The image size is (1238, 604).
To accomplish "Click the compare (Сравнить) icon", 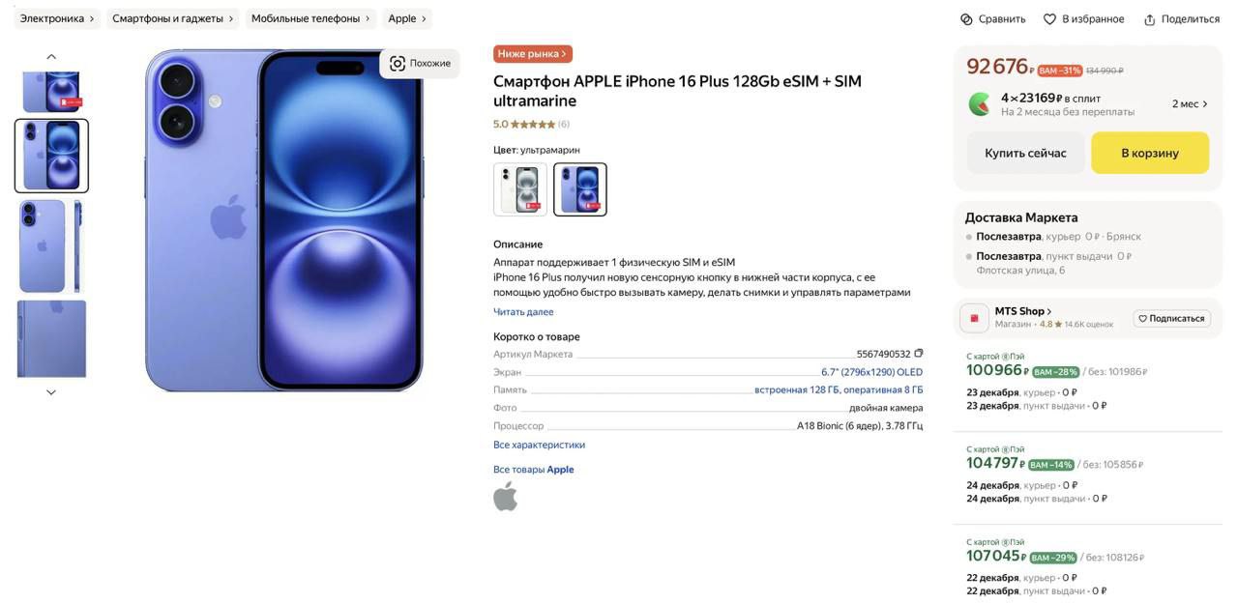I will point(966,19).
